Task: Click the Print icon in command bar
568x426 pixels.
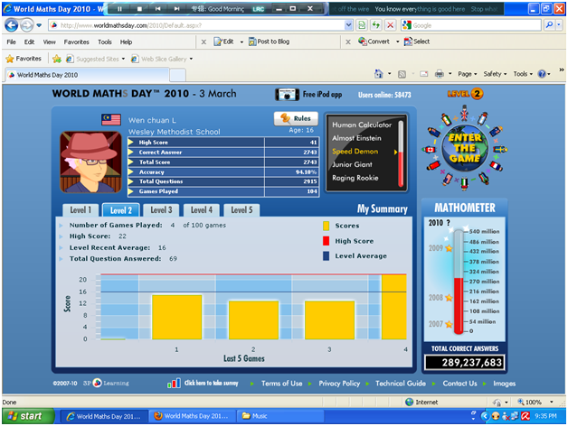Action: [439, 74]
